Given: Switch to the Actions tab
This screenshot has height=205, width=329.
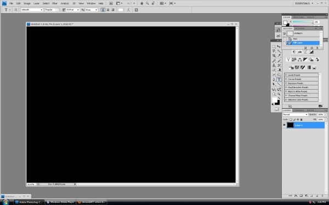Looking at the screenshot, I should pos(299,28).
